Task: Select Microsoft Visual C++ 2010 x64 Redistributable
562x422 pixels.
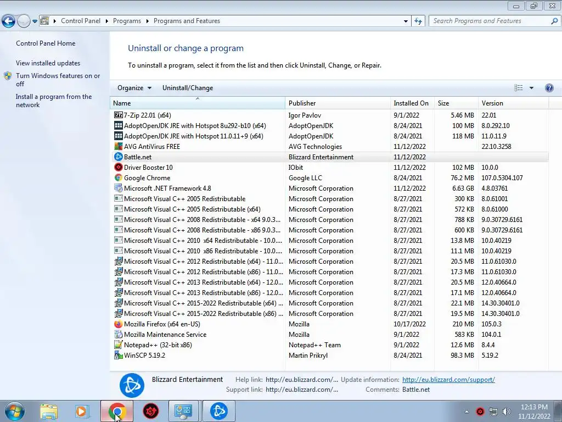Action: pyautogui.click(x=329, y=241)
